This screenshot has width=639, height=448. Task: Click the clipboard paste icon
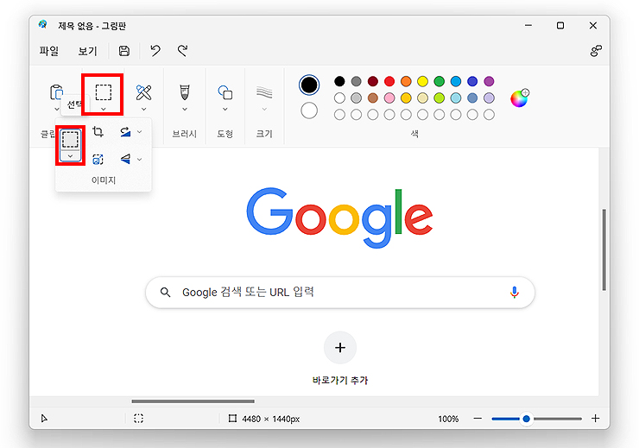click(x=56, y=92)
